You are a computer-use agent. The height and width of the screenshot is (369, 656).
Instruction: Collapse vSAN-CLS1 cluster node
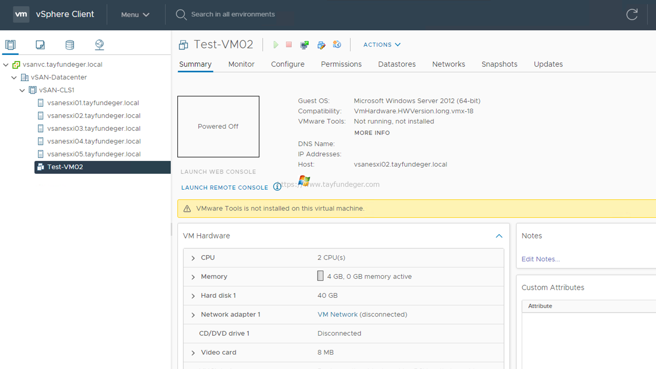(x=22, y=90)
